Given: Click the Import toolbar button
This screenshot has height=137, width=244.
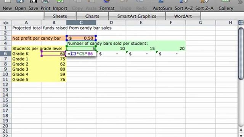Looking at the screenshot, I should point(60,6).
